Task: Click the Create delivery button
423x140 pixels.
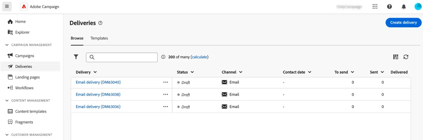Action: (403, 23)
